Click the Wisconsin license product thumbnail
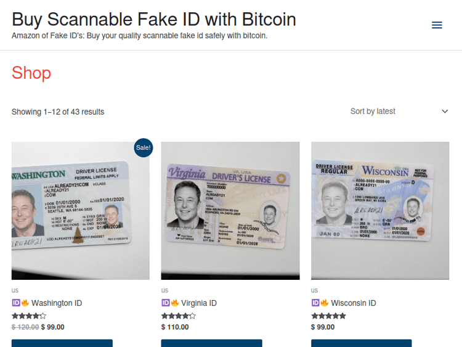462x347 pixels. point(380,211)
